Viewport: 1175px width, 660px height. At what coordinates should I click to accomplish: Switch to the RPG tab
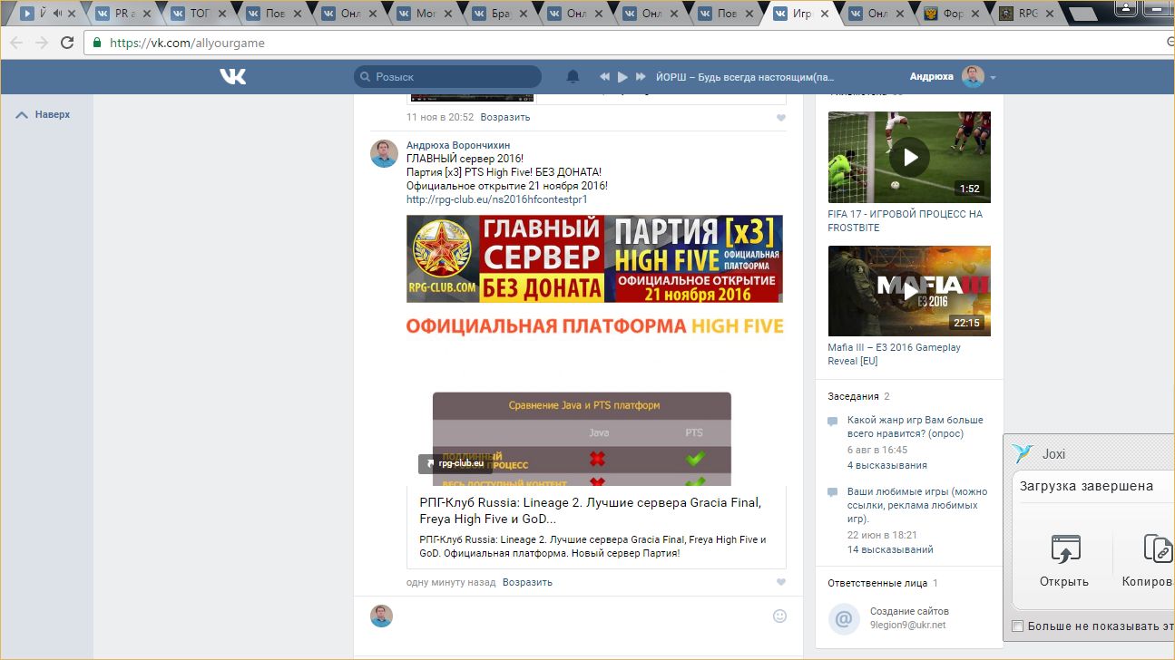click(1027, 14)
